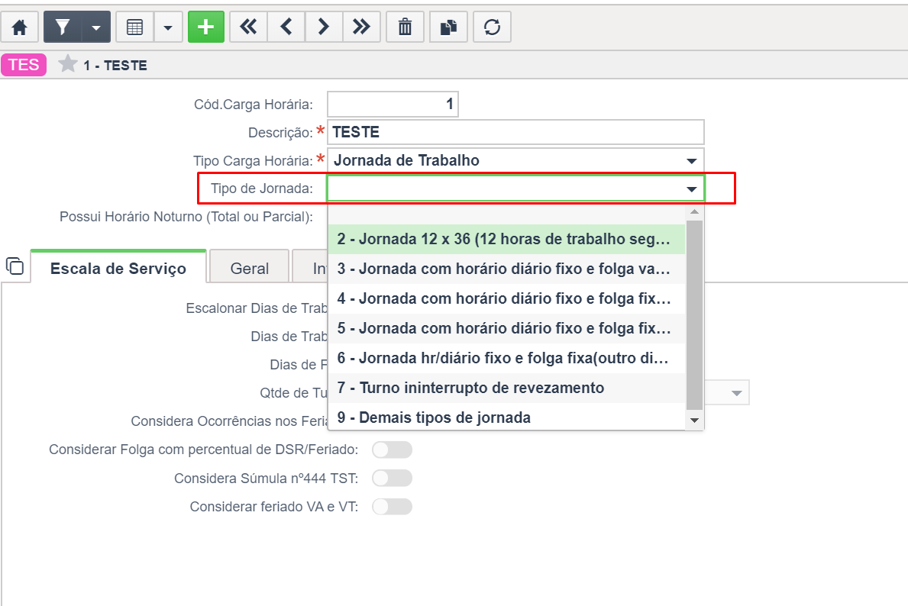Click the green Add new record icon
Image resolution: width=908 pixels, height=606 pixels.
coord(205,26)
